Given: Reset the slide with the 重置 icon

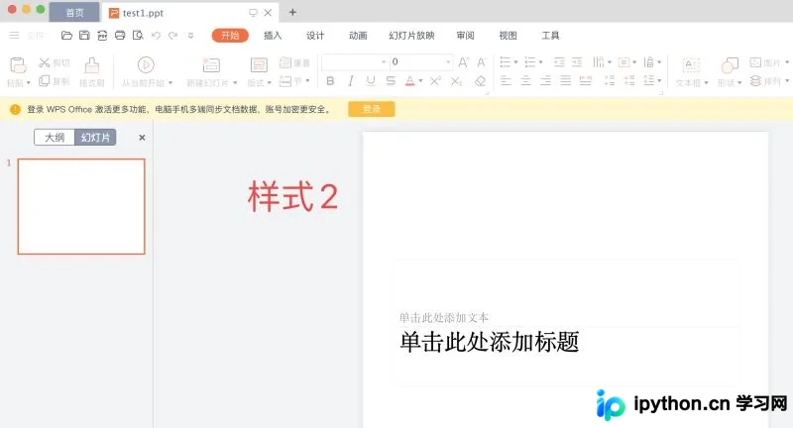Looking at the screenshot, I should point(285,62).
